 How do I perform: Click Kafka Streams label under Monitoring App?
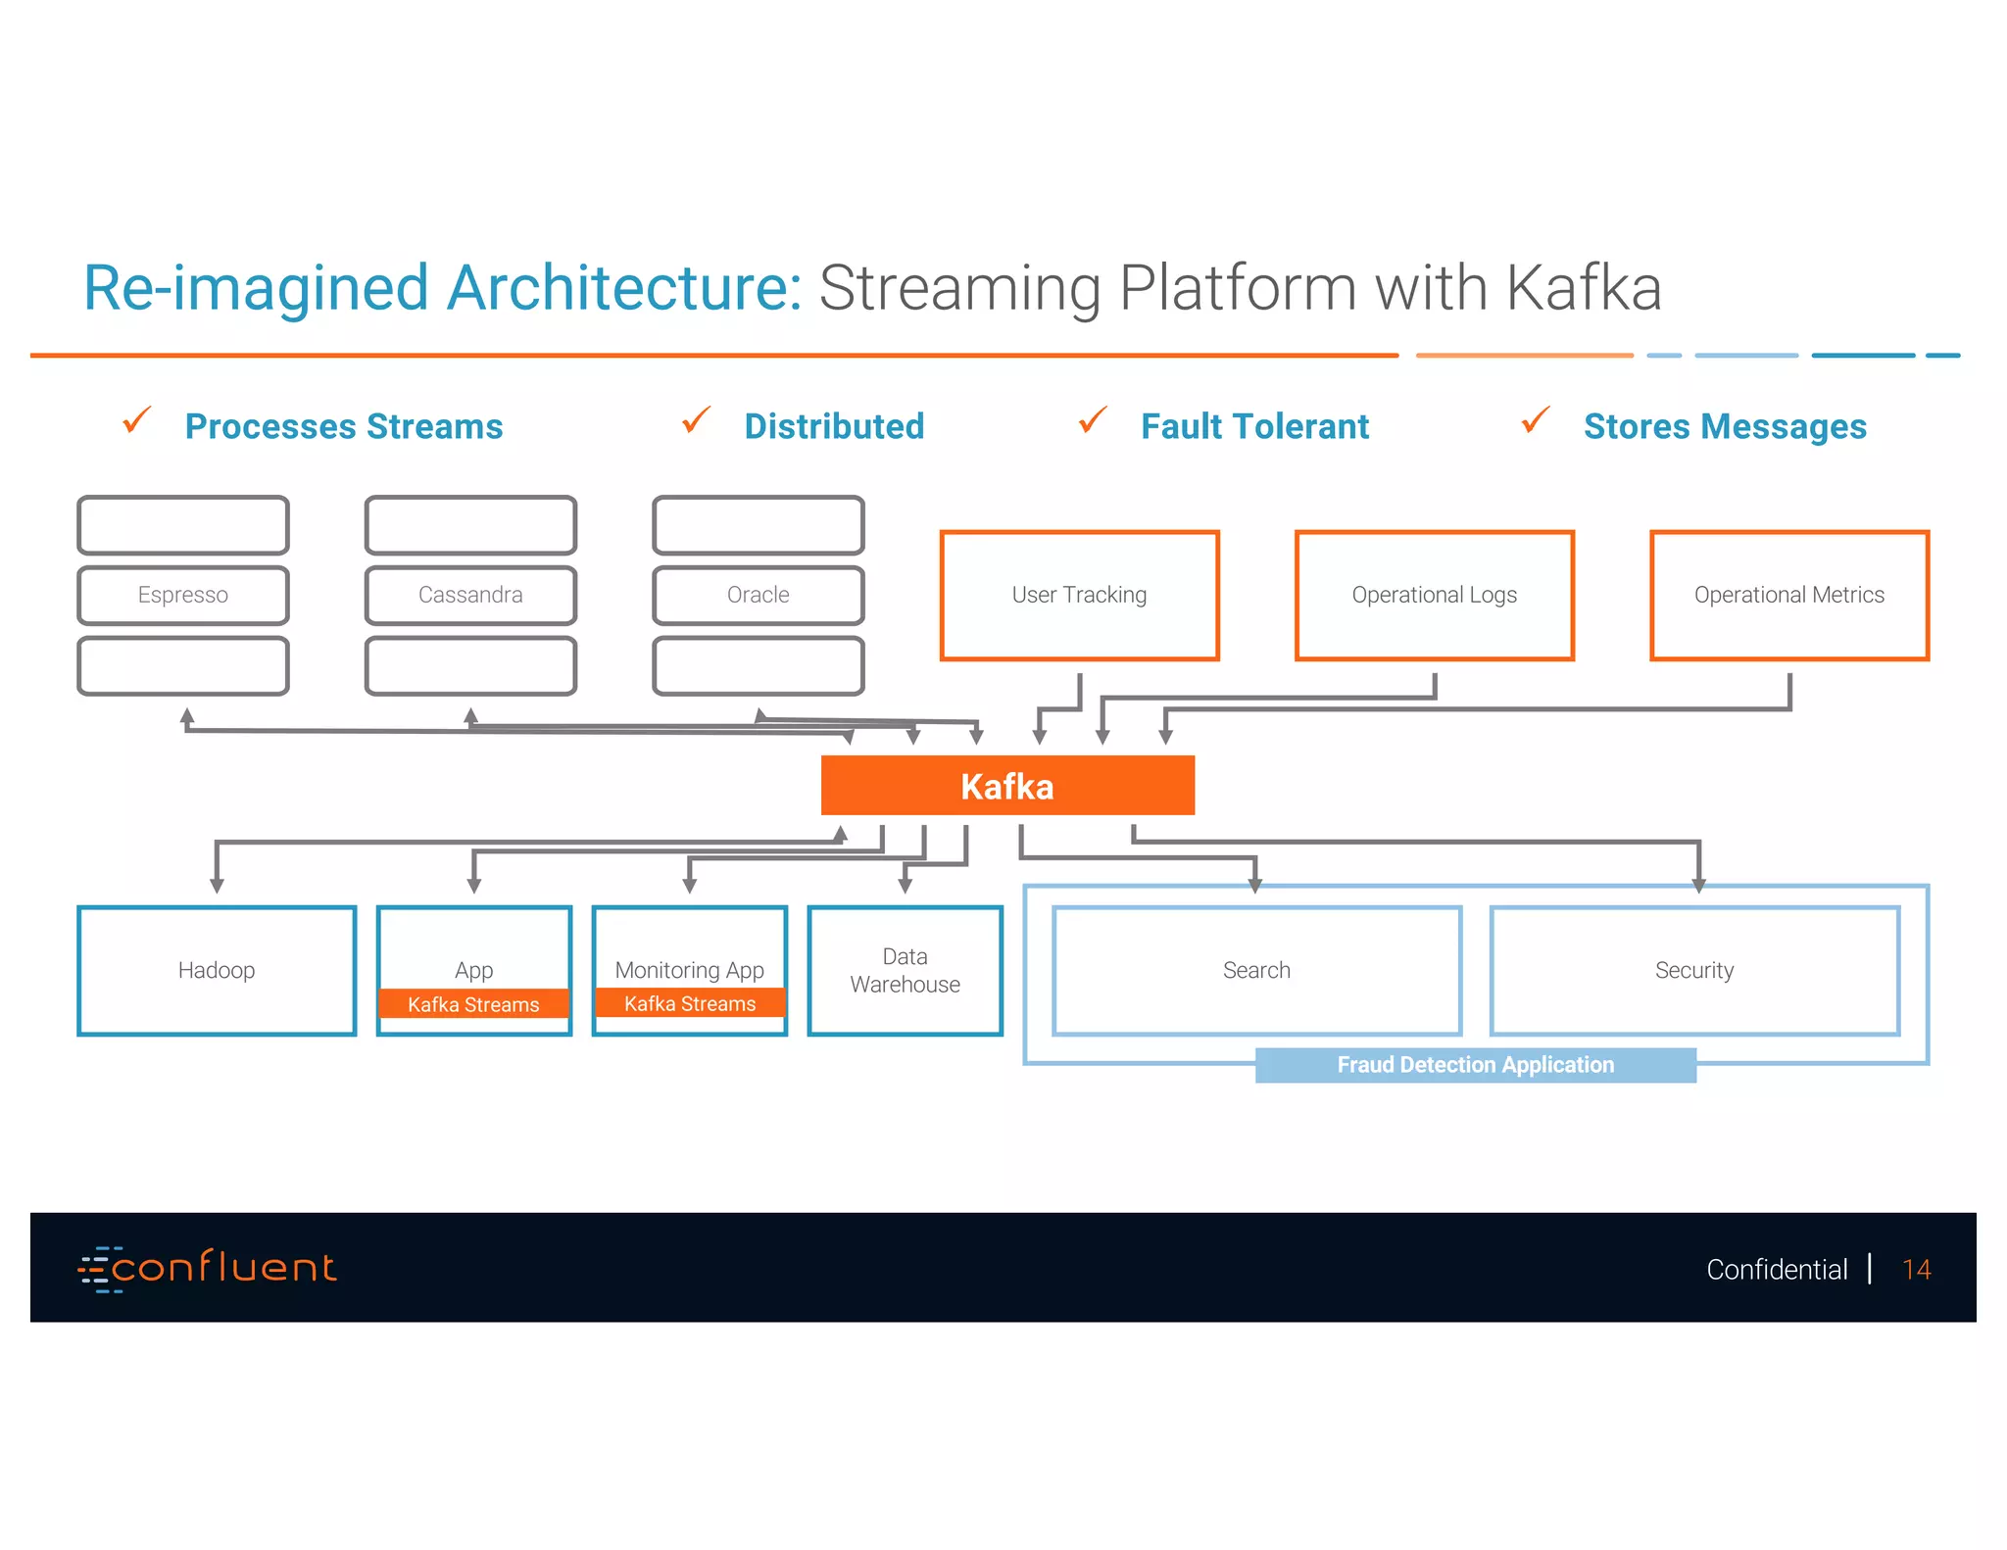690,1003
